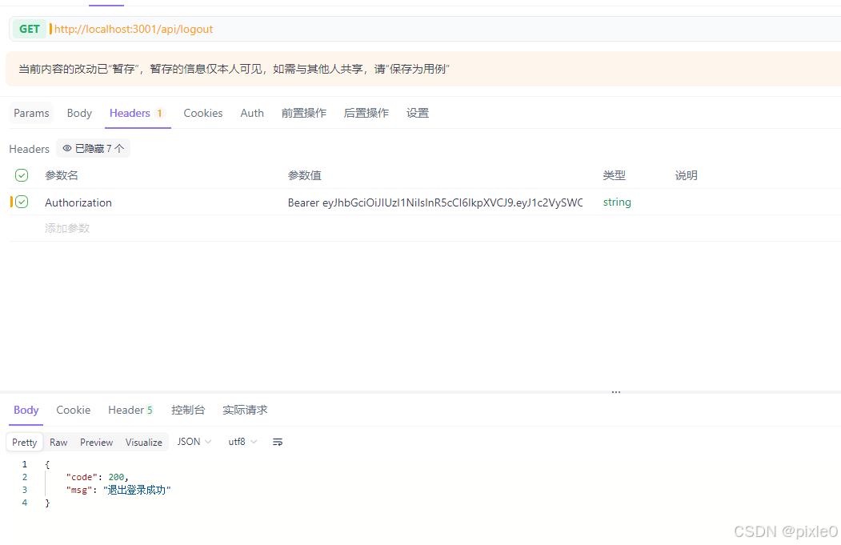Click the ellipsis handle between request and response panels
841x545 pixels.
615,391
